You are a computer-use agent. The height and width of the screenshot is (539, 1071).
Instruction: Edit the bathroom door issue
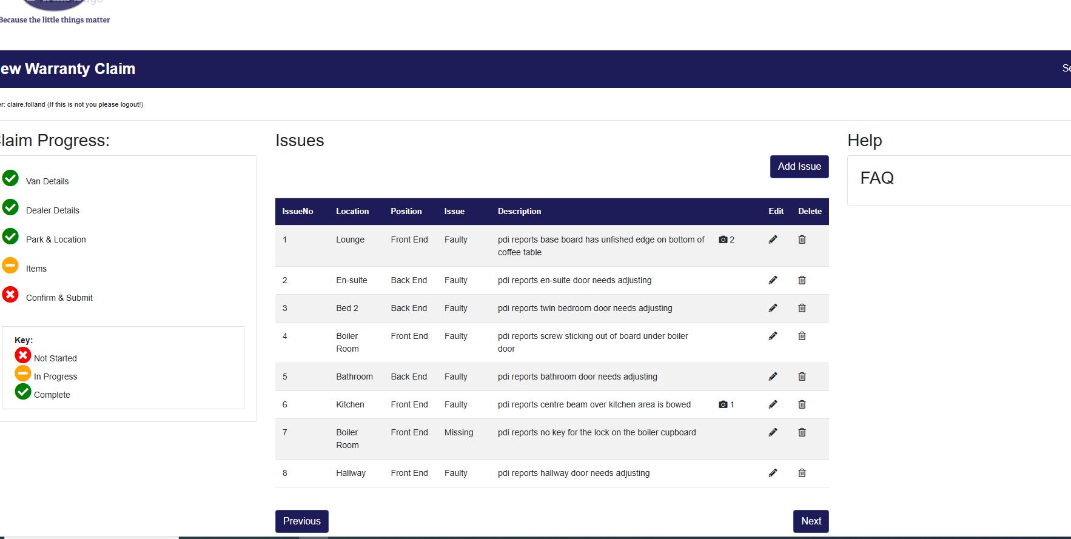click(773, 377)
